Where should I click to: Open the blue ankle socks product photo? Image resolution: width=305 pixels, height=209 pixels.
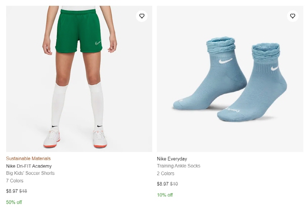tap(230, 79)
